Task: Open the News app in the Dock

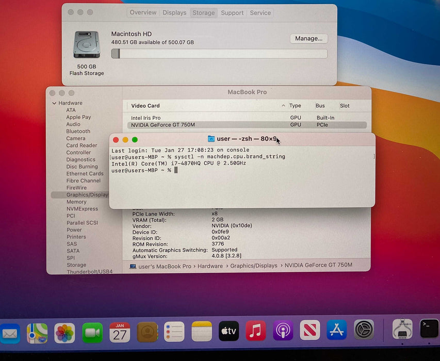Action: coord(310,330)
